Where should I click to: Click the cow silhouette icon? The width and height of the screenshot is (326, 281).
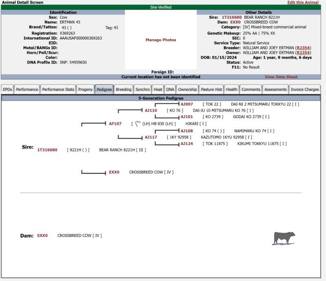click(x=284, y=238)
